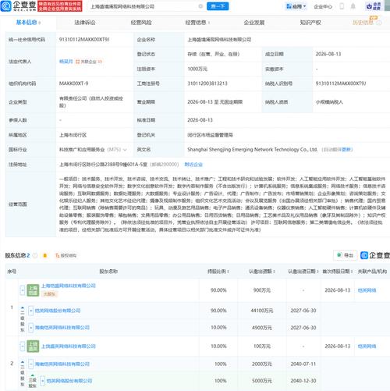390x391 pixels.
Task: Open the 企业中心 link in header
Action: 323,6
